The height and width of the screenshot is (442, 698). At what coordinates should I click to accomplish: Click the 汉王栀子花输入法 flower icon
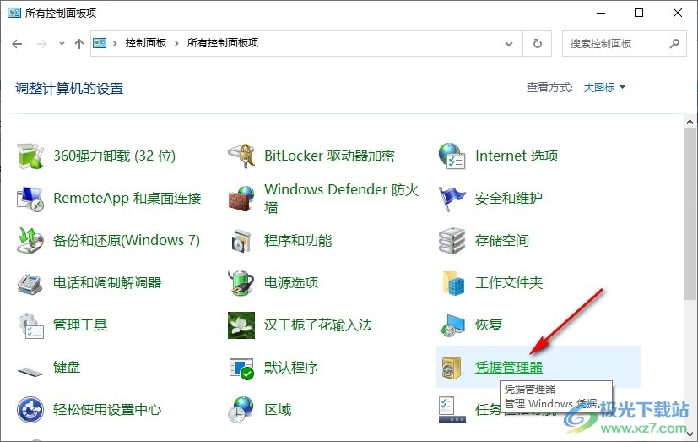pos(241,325)
